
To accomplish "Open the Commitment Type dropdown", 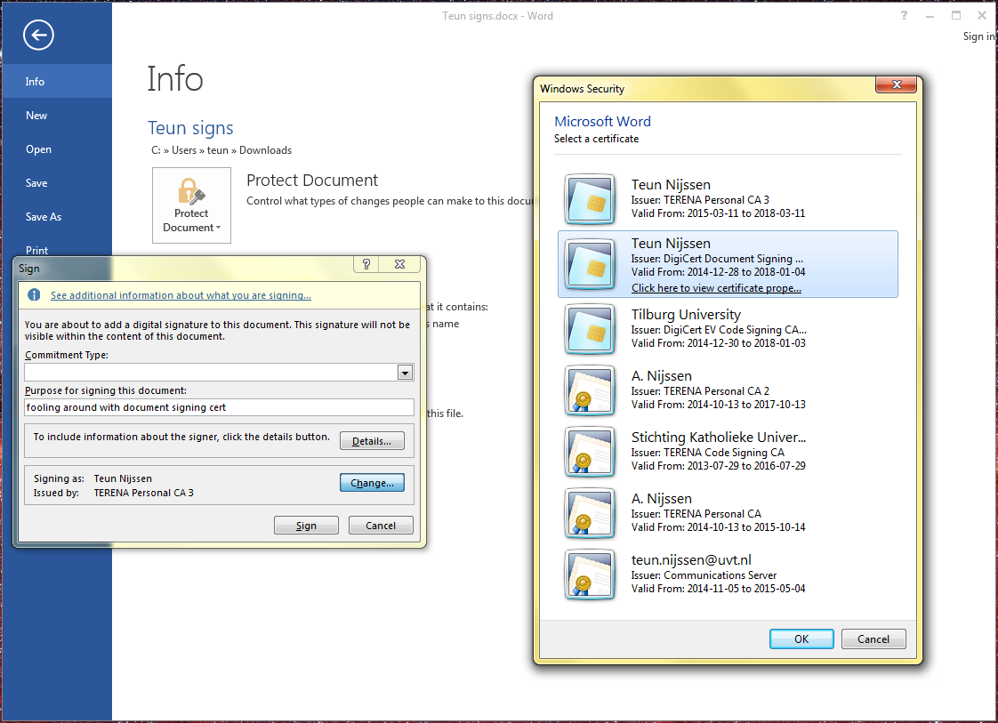I will [406, 373].
